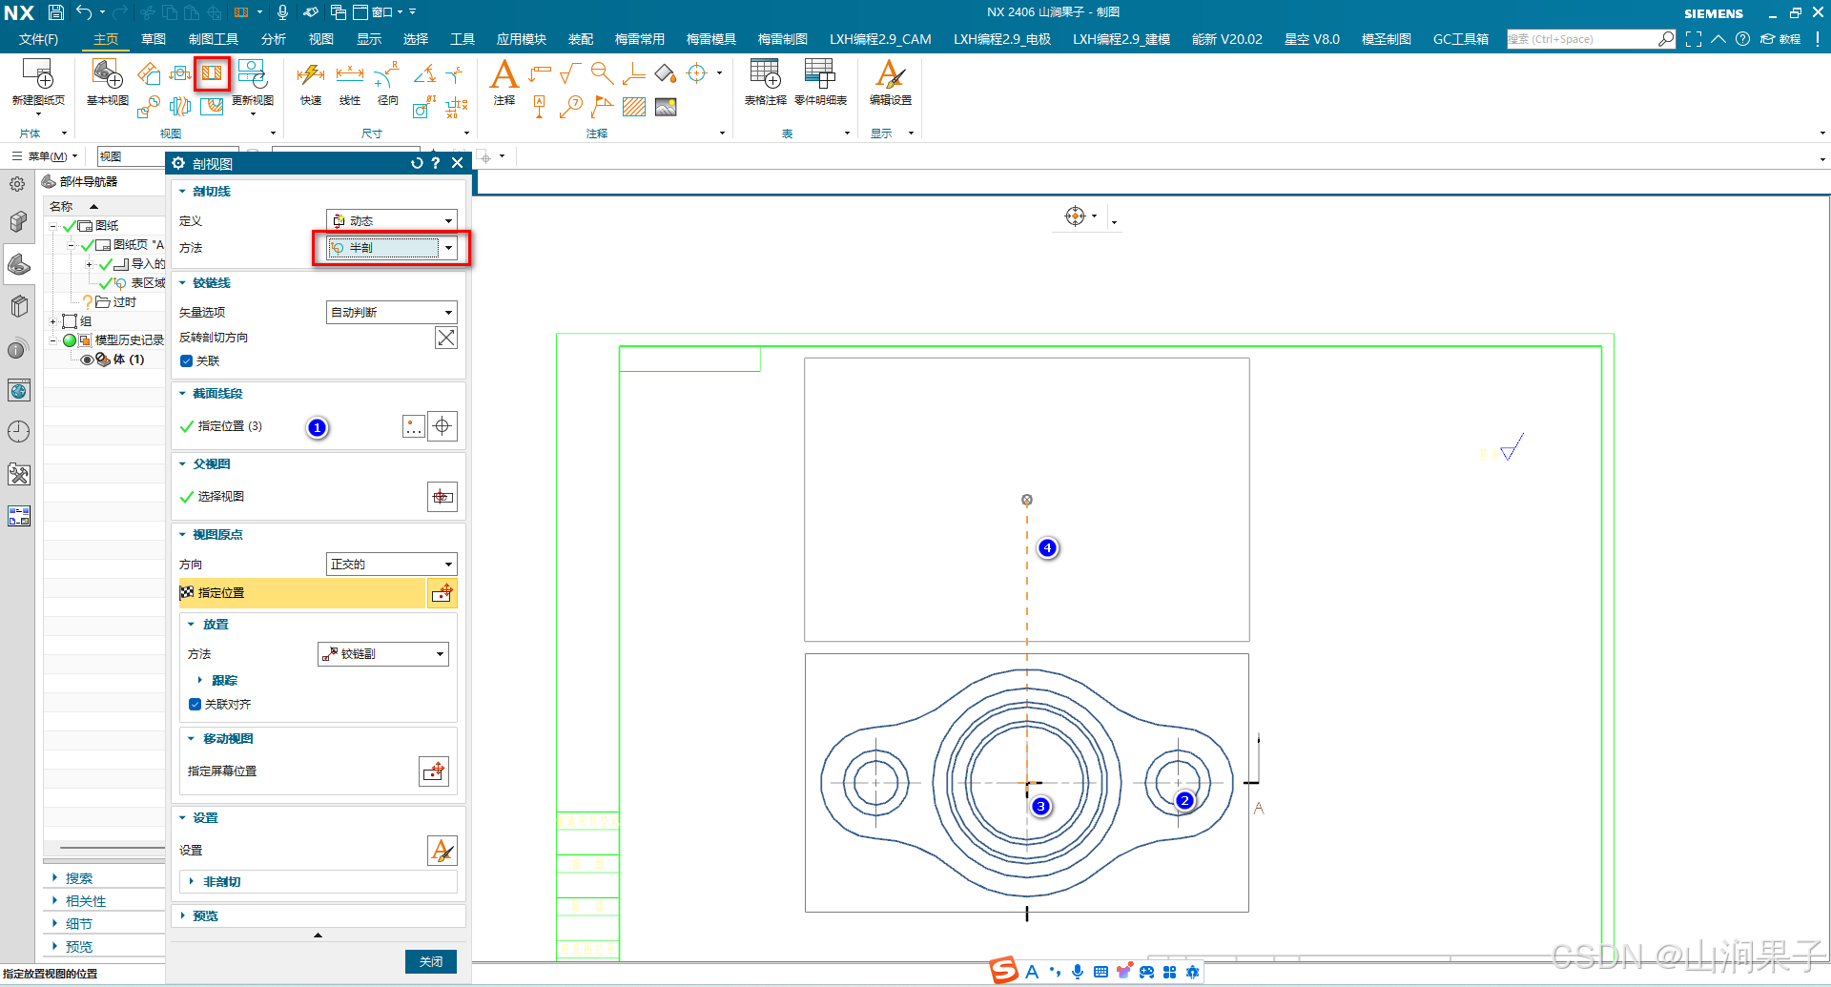Open the 矢量选项 dropdown showing 自动判断
Viewport: 1831px width, 987px height.
[x=392, y=313]
